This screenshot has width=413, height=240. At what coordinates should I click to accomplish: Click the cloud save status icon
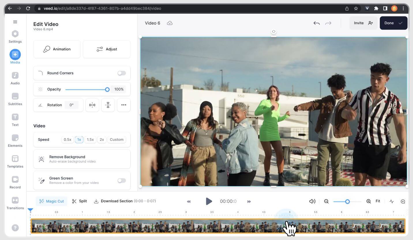coord(170,23)
